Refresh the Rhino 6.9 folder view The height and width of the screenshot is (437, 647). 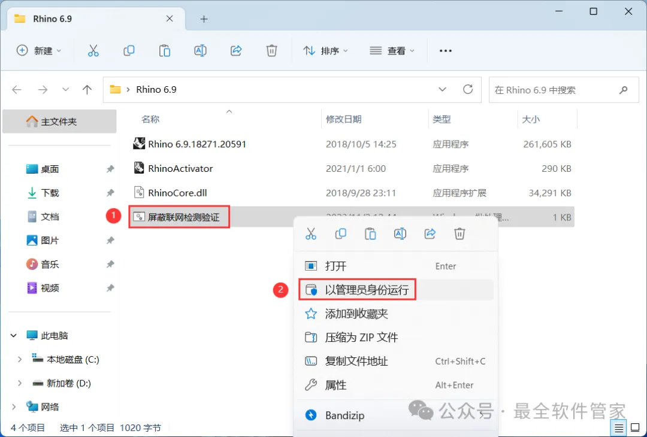(x=467, y=89)
